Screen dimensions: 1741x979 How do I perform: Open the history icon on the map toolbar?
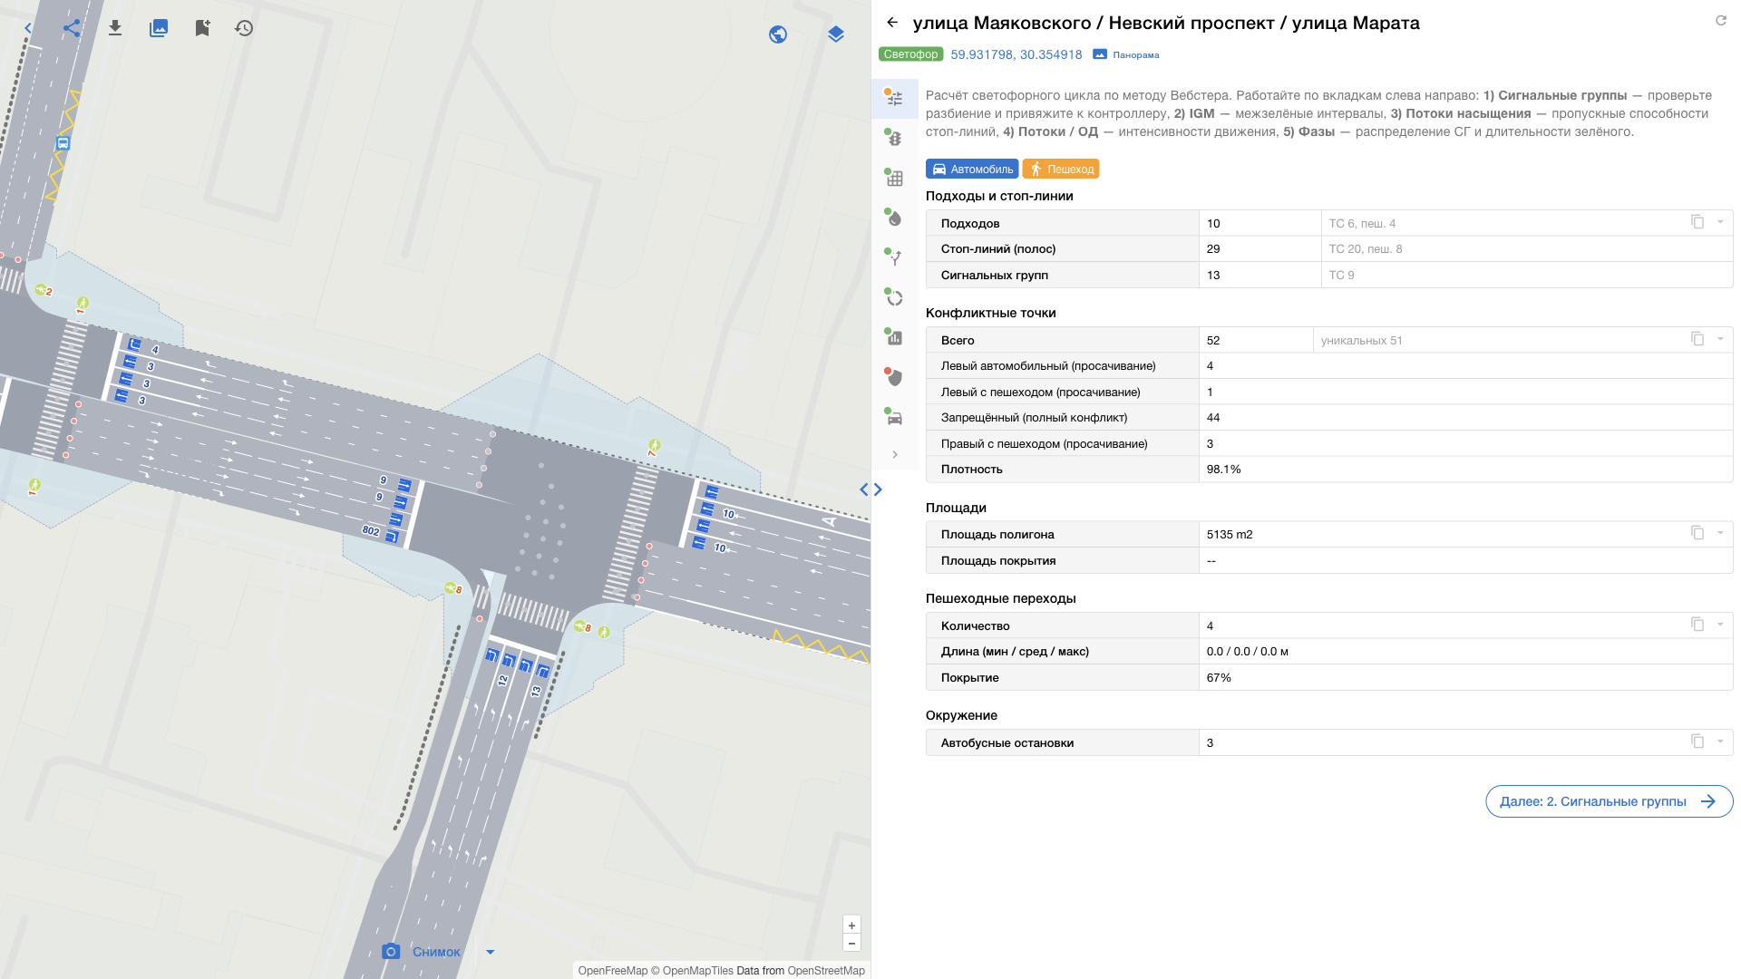244,28
